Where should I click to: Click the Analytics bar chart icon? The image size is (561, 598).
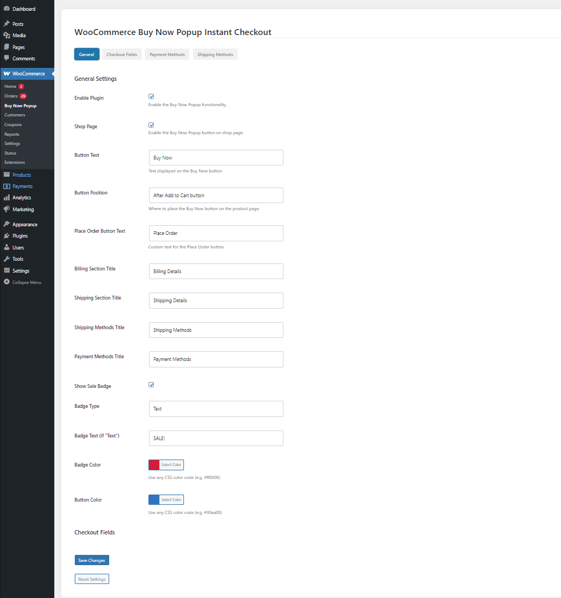point(6,198)
